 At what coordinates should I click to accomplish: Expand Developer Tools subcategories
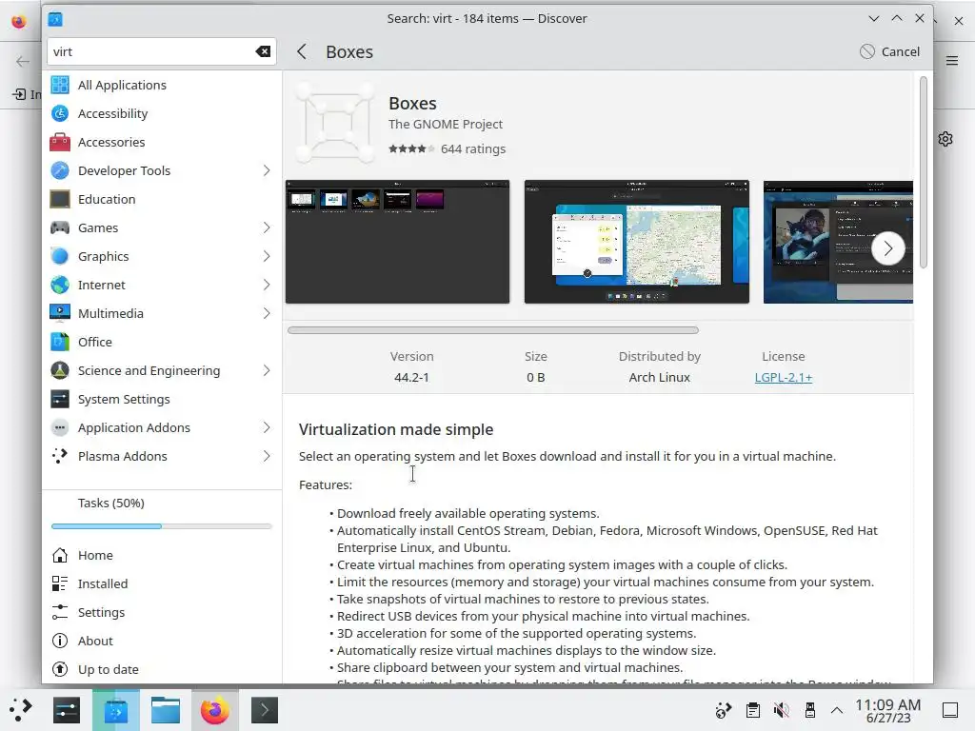(267, 171)
